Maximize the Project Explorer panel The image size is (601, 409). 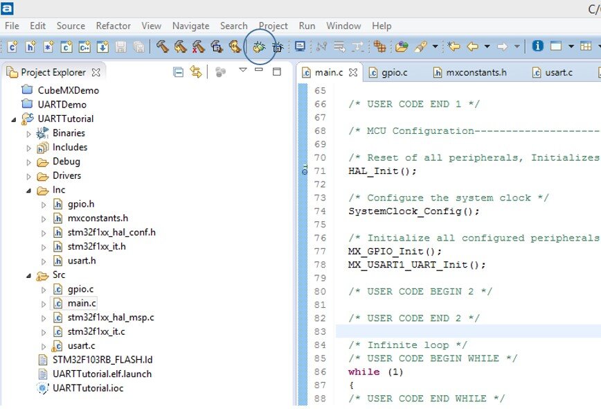[x=277, y=71]
